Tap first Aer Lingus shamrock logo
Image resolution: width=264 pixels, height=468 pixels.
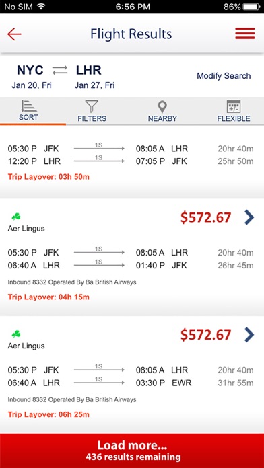coord(16,217)
